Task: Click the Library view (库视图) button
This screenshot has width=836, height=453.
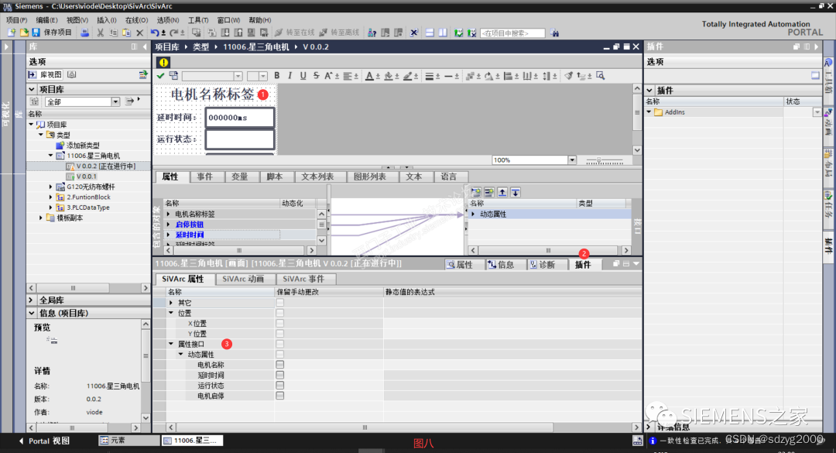Action: coord(46,74)
